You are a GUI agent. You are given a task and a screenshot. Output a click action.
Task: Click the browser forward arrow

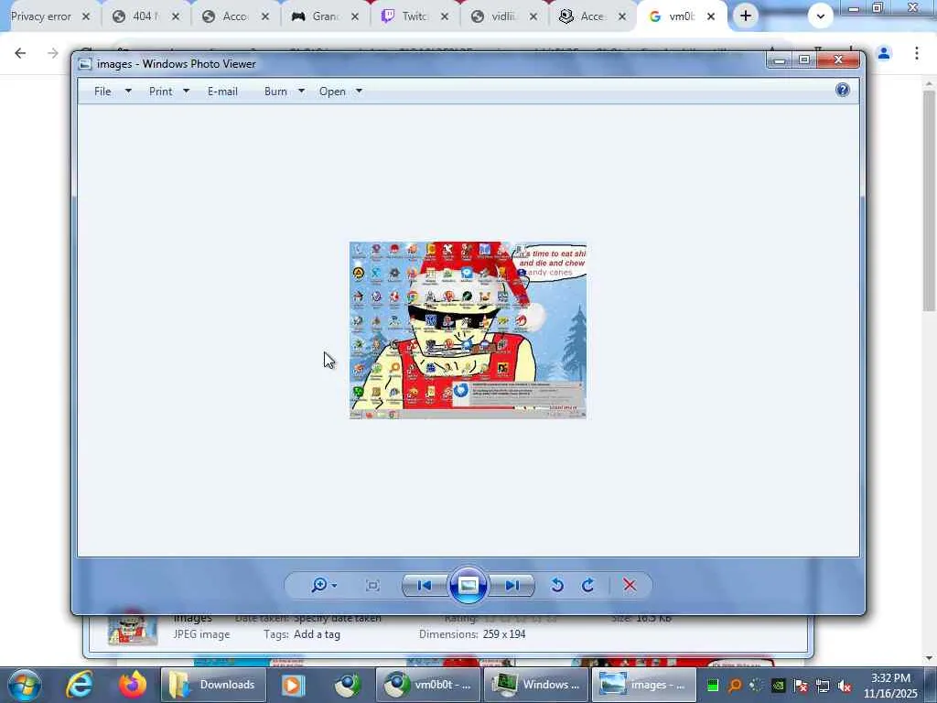pos(53,53)
